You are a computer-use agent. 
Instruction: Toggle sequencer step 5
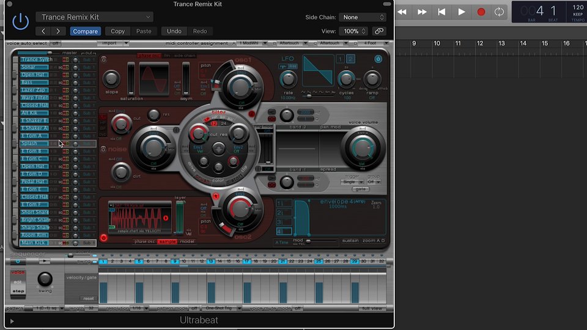(x=139, y=261)
